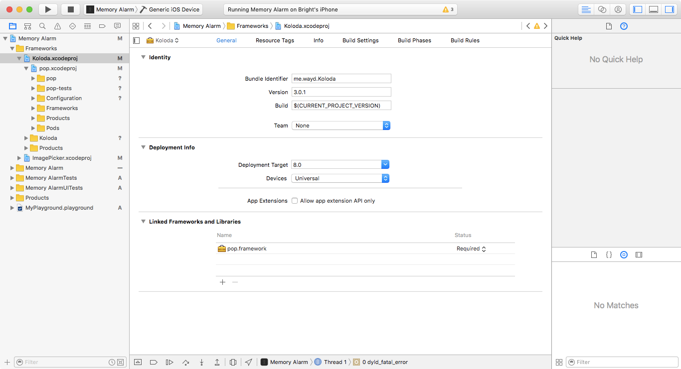Open the Build Phases tab

pos(414,40)
